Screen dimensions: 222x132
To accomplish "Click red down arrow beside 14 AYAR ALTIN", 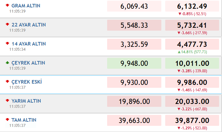I will [7, 44].
